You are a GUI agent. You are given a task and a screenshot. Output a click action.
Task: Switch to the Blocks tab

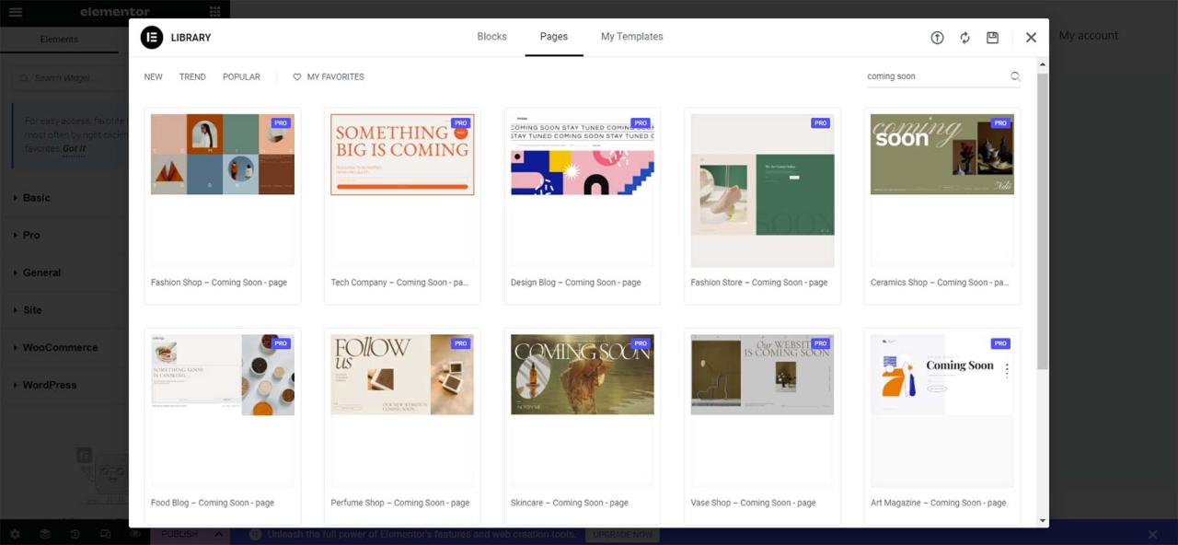tap(491, 37)
